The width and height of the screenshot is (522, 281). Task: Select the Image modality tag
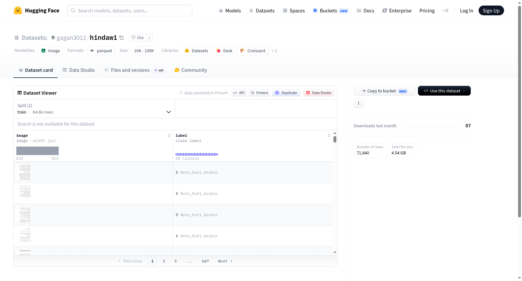point(51,51)
